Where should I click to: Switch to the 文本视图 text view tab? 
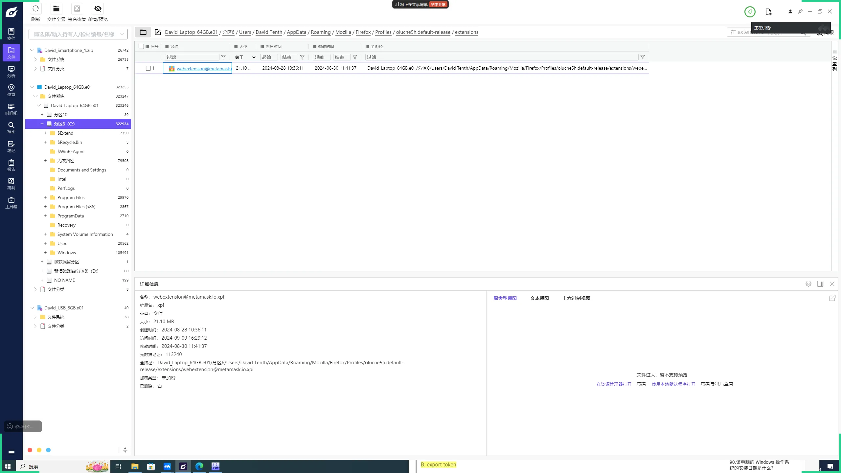(x=539, y=298)
